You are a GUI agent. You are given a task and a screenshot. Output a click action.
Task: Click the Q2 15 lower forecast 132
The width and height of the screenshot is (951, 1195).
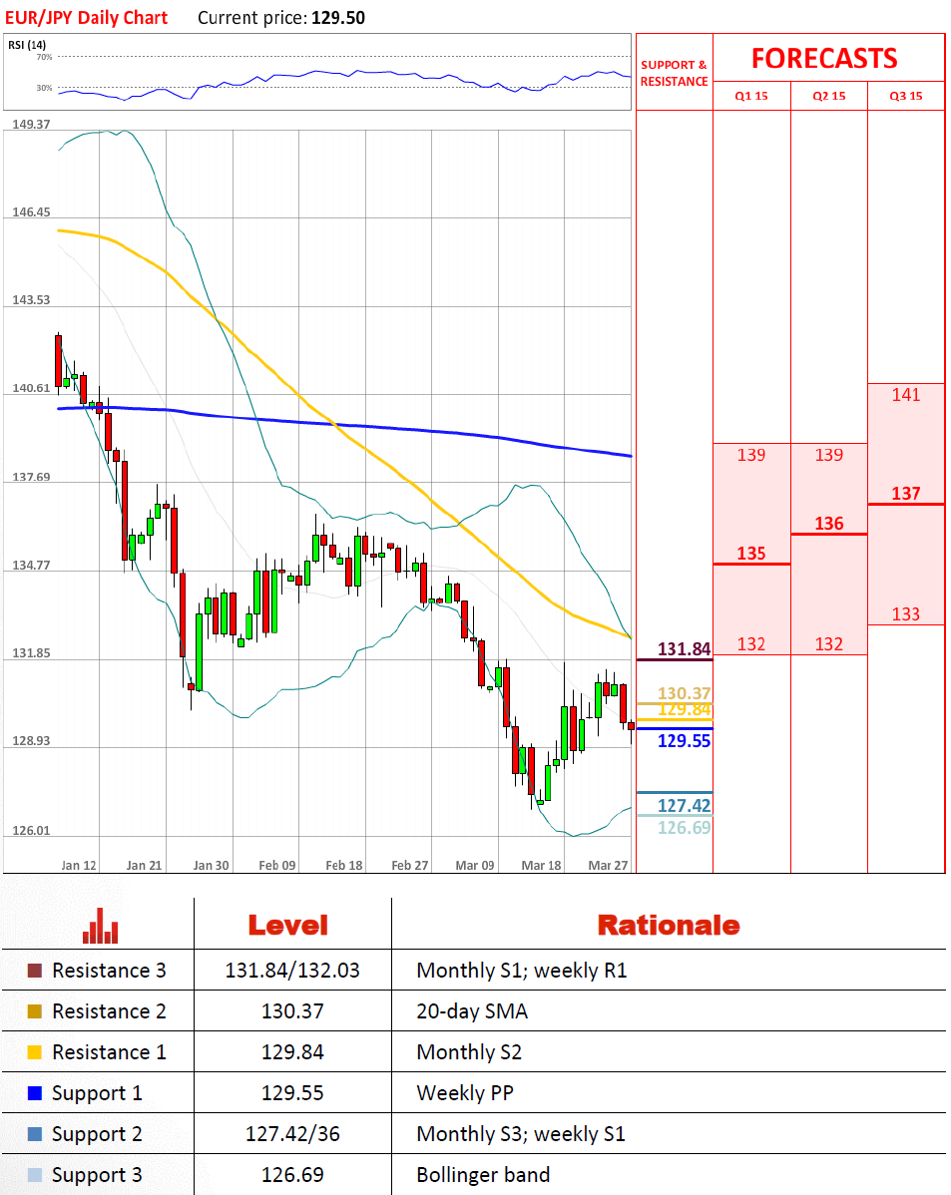point(829,644)
